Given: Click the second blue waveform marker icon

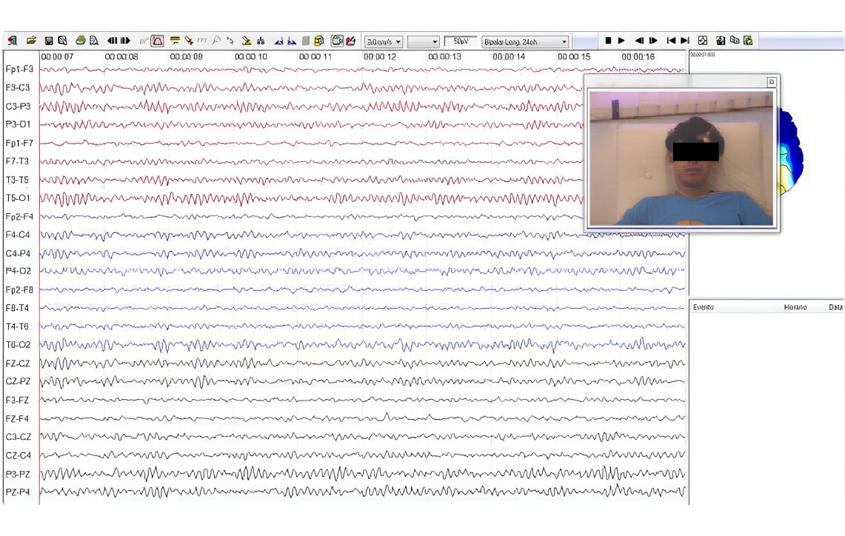Looking at the screenshot, I should tap(292, 41).
